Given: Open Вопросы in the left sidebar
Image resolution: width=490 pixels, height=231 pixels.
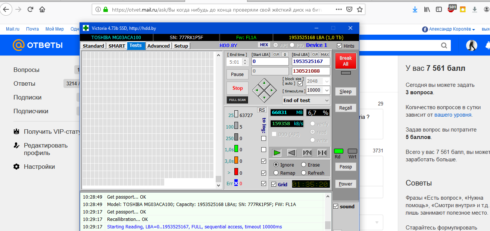Looking at the screenshot, I should [26, 70].
